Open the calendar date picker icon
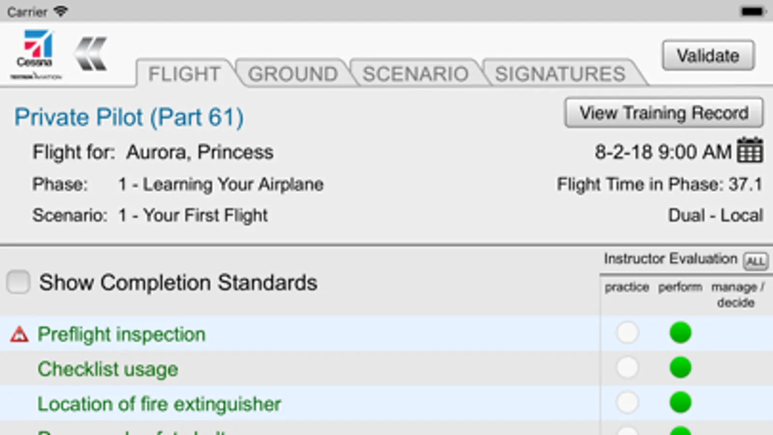The image size is (773, 435). 750,151
